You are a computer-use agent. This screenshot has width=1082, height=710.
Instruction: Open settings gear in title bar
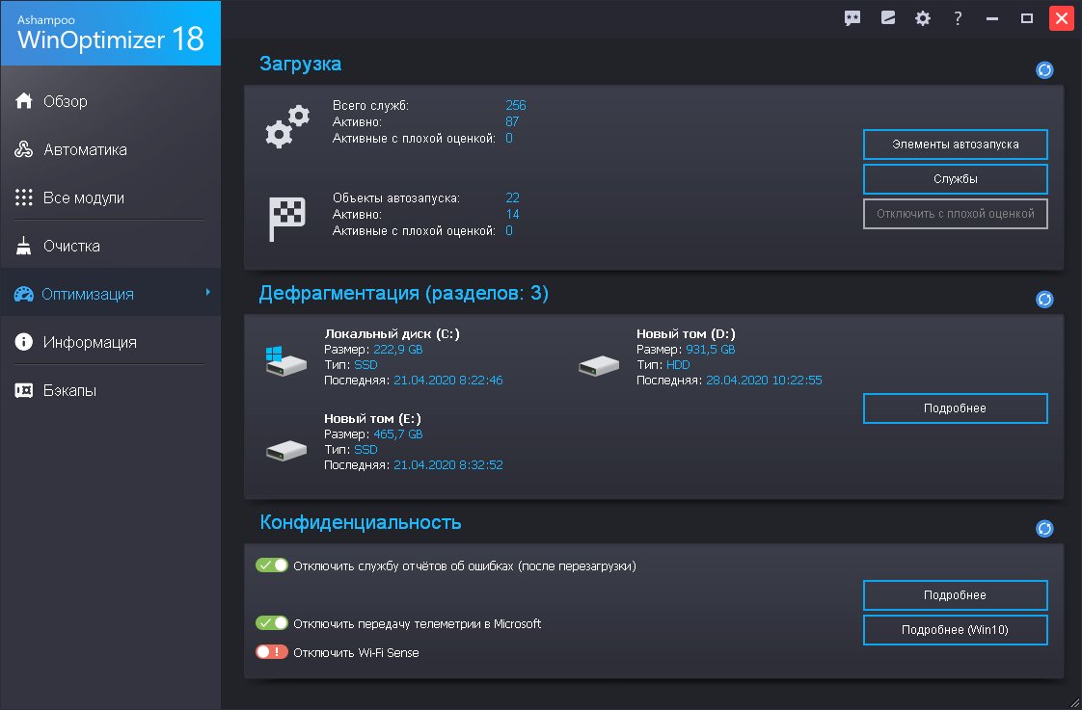click(923, 18)
